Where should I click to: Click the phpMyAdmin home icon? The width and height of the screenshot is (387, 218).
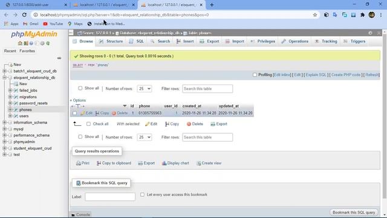[x=20, y=43]
